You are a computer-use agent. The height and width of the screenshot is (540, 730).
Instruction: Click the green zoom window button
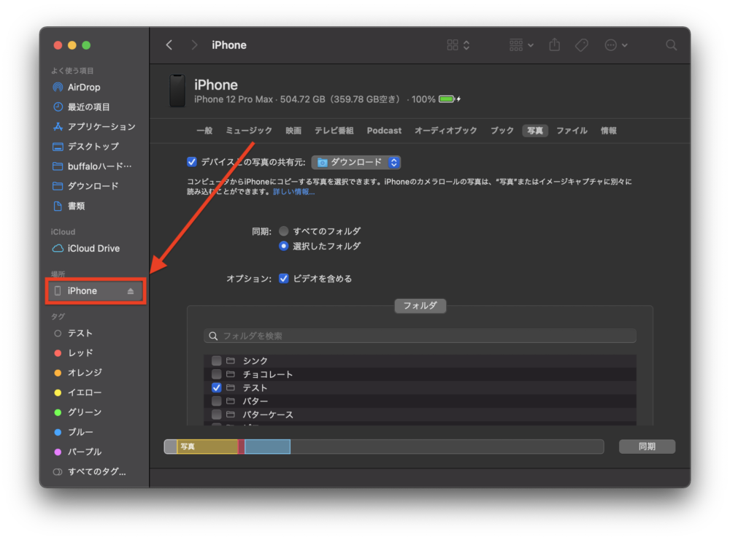(x=86, y=45)
